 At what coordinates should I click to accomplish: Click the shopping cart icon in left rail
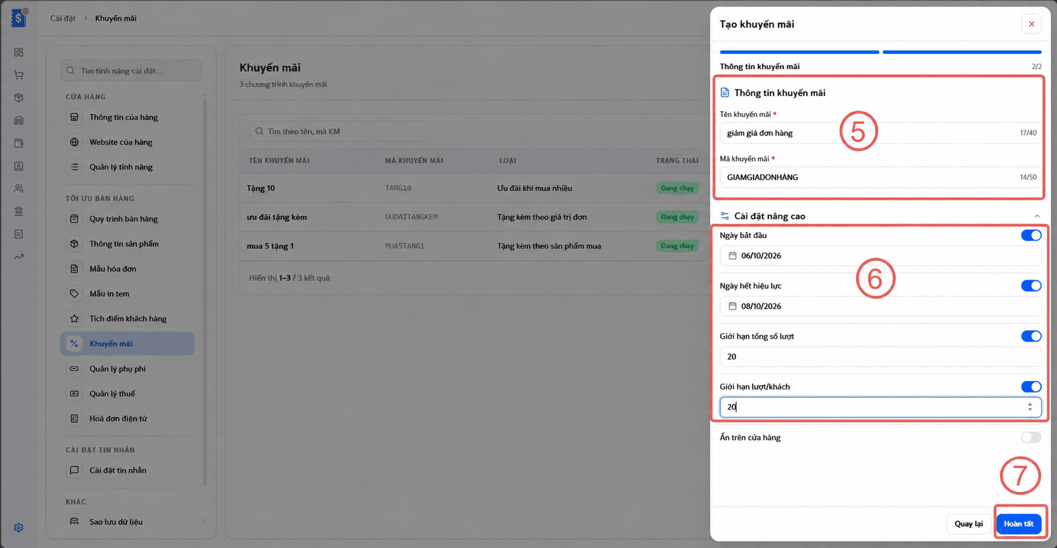tap(19, 75)
